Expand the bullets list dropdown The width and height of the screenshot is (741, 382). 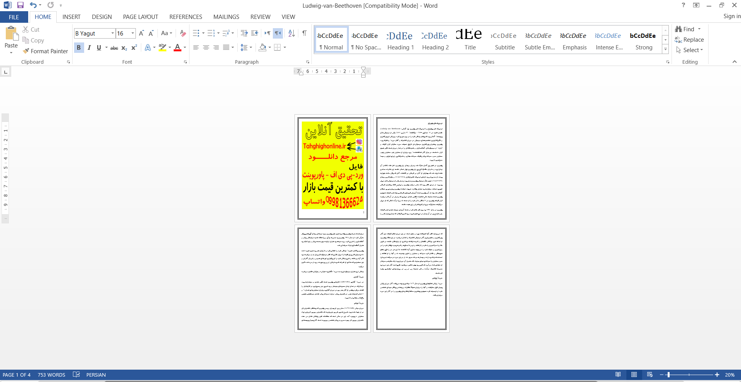click(203, 34)
